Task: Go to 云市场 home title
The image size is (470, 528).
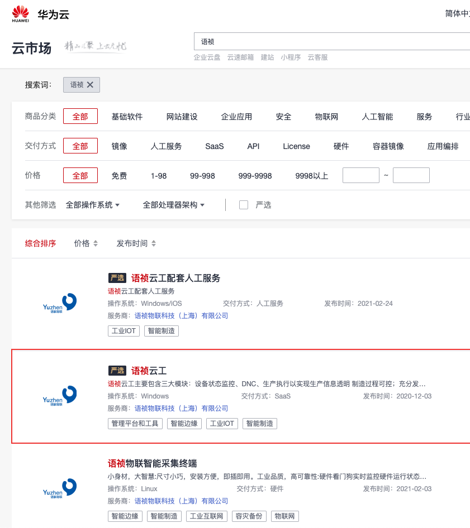Action: pyautogui.click(x=32, y=48)
